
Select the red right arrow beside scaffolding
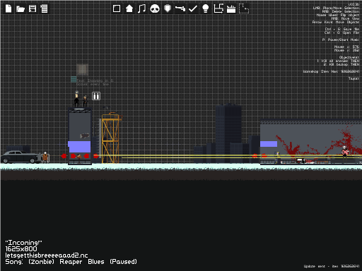(96, 156)
